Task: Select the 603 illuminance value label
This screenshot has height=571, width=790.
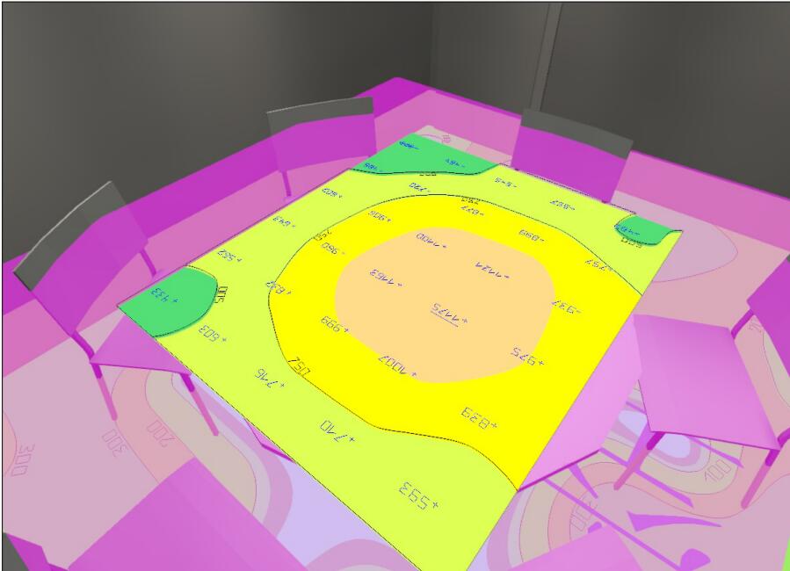Action: 212,334
